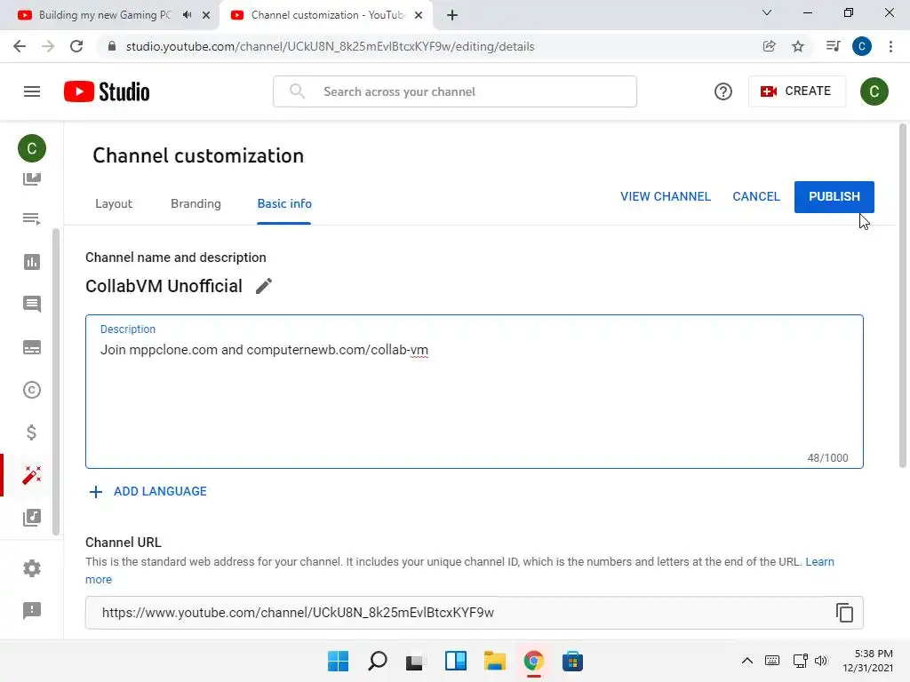Viewport: 910px width, 682px height.
Task: Open Microsoft Store from taskbar
Action: [x=572, y=661]
